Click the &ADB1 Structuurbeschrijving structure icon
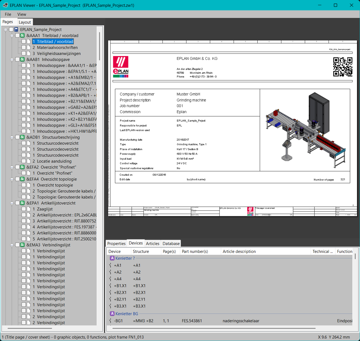 pos(23,137)
